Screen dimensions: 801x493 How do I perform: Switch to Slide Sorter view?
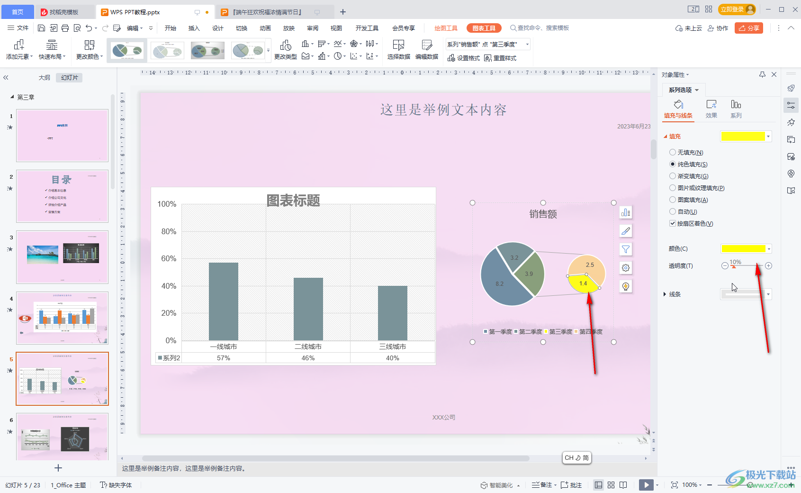(x=611, y=485)
